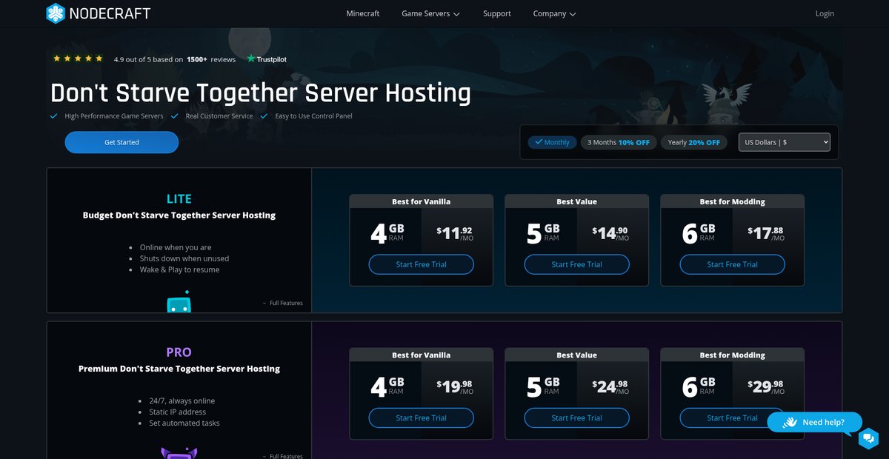This screenshot has width=889, height=459.
Task: Start Free Trial for Lite 4 GB
Action: tap(422, 264)
